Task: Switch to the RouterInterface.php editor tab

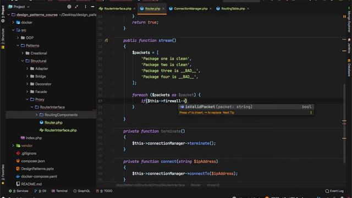Action: pos(115,9)
